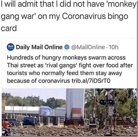Open the 10h timestamp
The width and height of the screenshot is (138, 137).
[x=114, y=47]
